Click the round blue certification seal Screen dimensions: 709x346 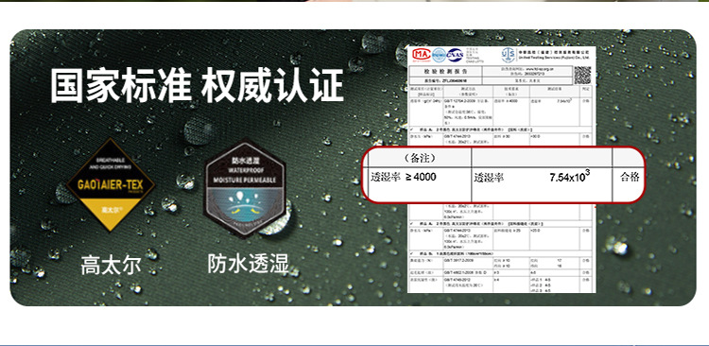pyautogui.click(x=439, y=55)
